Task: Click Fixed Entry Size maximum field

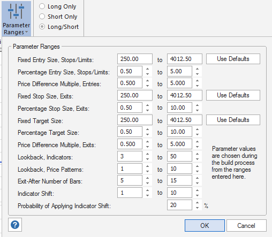Action: coord(185,59)
